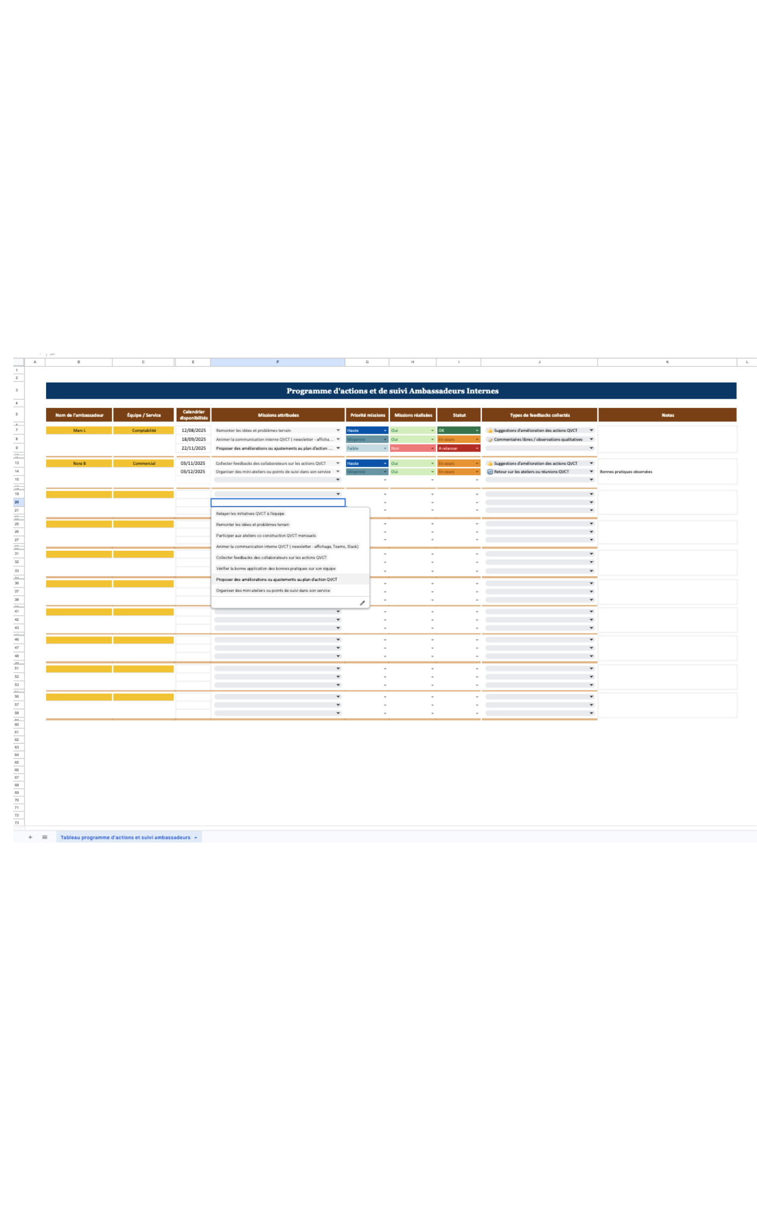
Task: Choose 'Participer aux ateliers co construction QVCT mensuels'
Action: point(266,536)
